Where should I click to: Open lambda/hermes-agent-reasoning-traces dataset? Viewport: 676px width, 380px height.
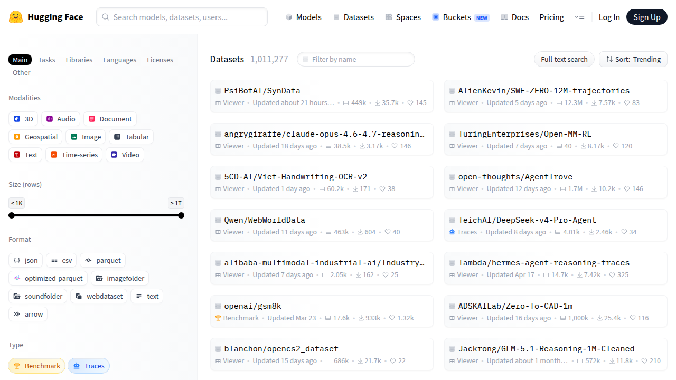[x=556, y=268]
